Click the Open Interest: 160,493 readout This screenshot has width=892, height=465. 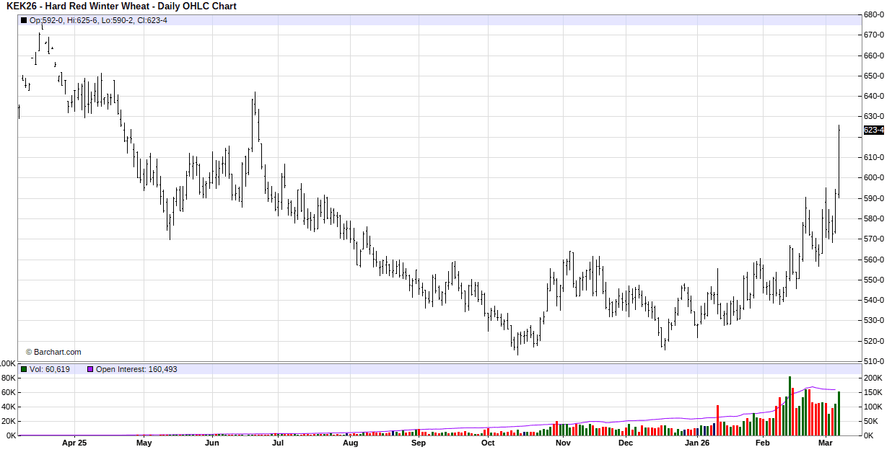(136, 369)
